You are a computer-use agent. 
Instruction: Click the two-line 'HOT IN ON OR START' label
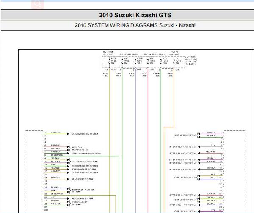pyautogui.click(x=108, y=53)
